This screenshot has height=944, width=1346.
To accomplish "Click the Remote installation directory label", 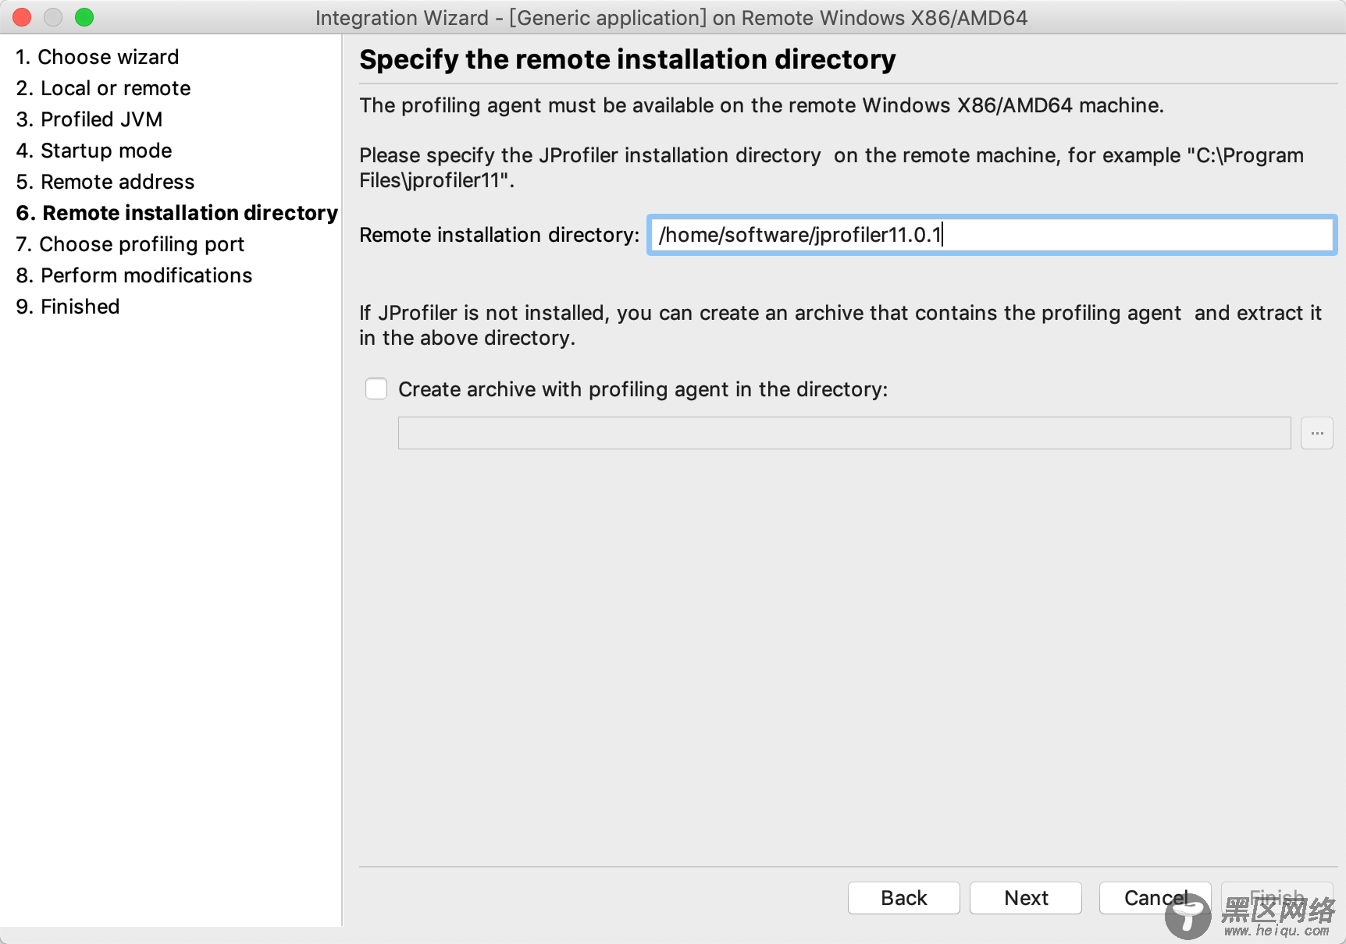I will [500, 235].
